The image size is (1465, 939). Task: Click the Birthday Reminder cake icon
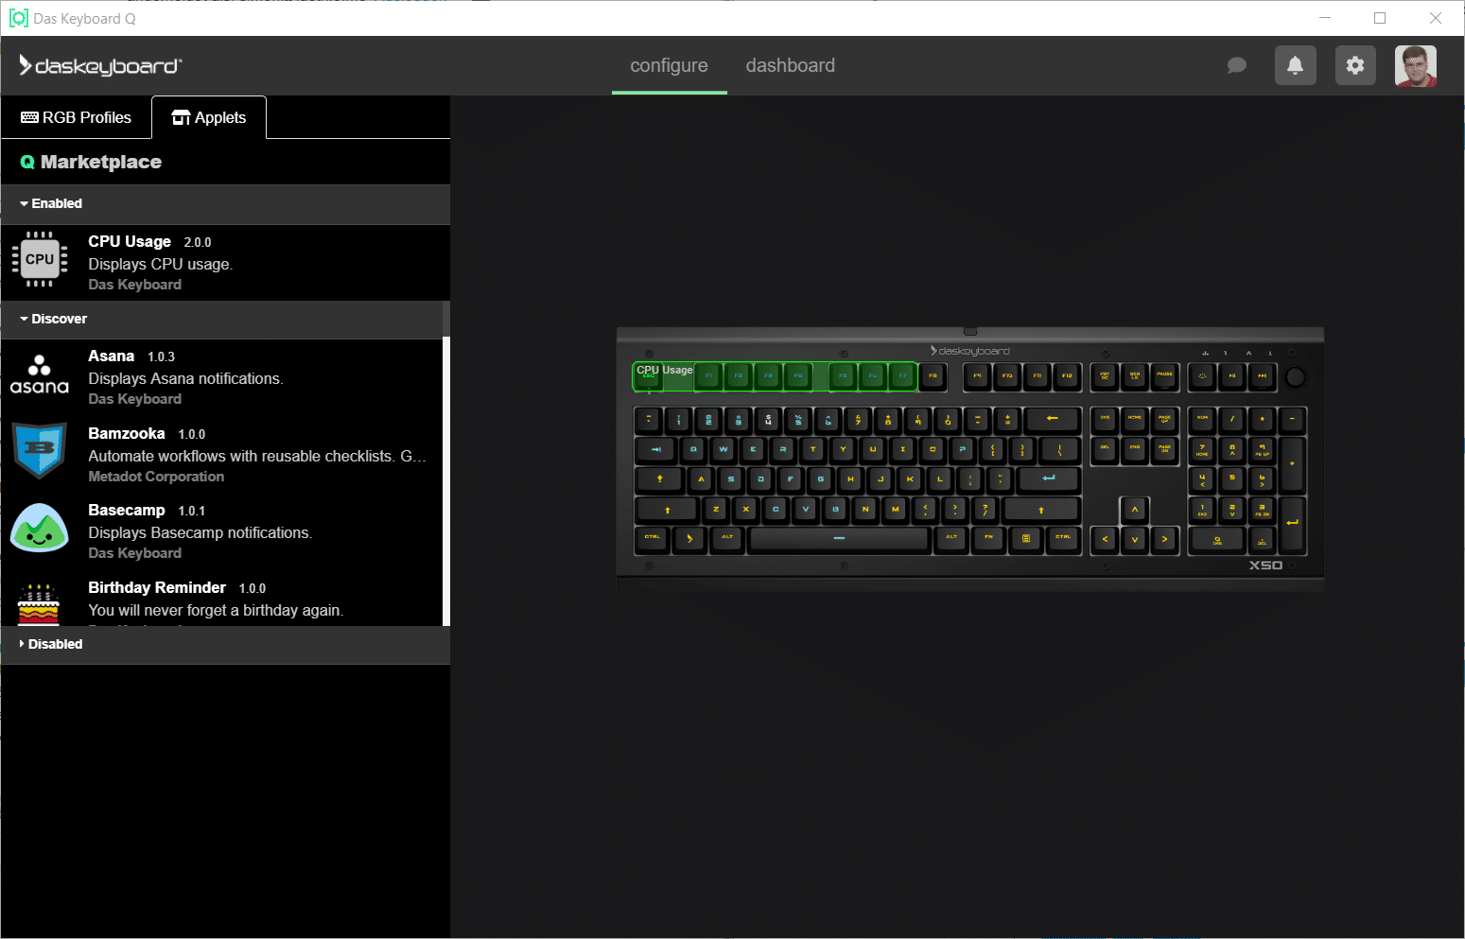[40, 604]
